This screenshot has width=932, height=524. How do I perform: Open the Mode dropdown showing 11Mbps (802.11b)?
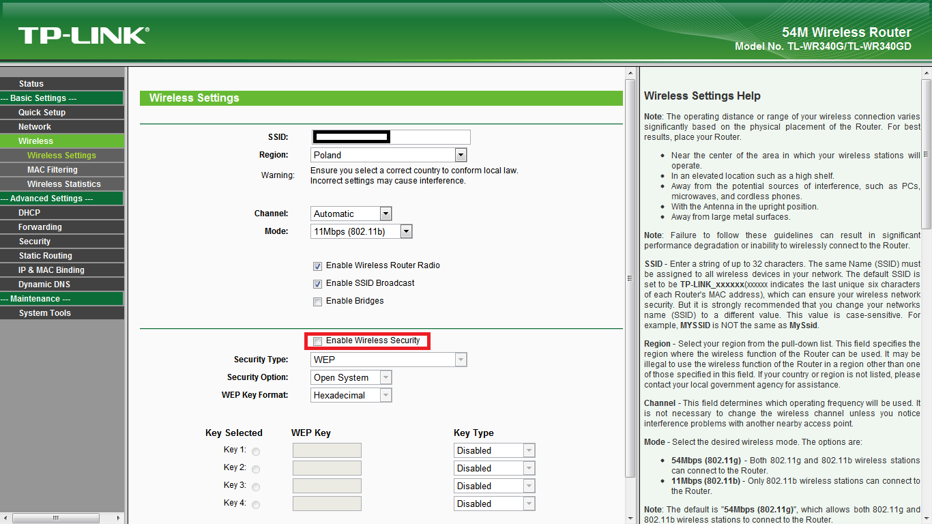362,231
